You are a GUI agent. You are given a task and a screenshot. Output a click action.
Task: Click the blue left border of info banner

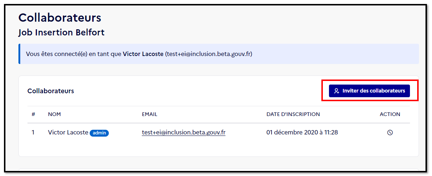coord(19,54)
